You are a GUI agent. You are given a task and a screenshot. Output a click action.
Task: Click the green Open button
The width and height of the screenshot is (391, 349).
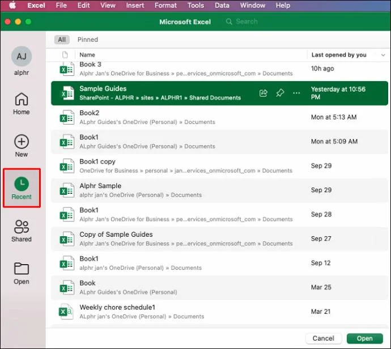point(365,338)
